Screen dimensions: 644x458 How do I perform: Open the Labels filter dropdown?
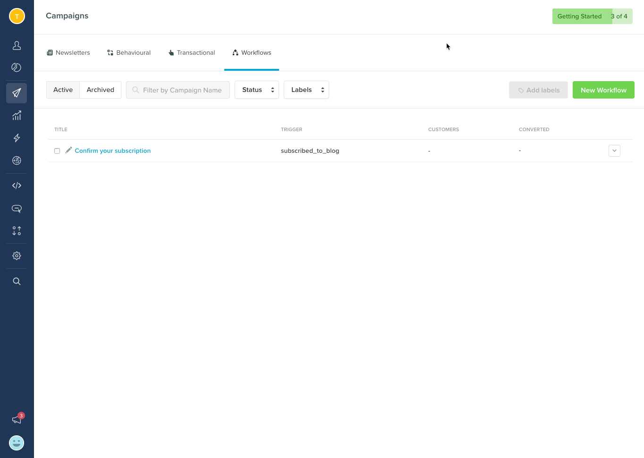tap(306, 90)
